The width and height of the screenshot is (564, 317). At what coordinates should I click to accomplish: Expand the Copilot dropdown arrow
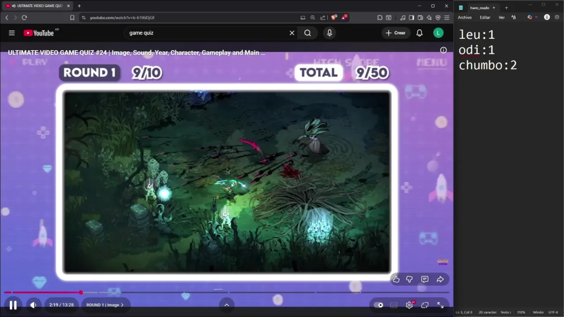pos(536,18)
